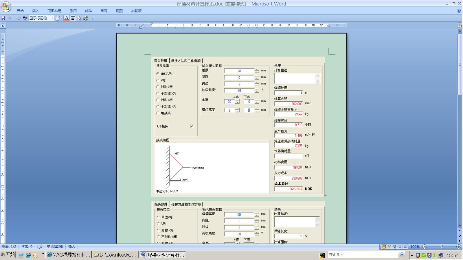
Task: Click the 焊缝长度 field in upper results
Action: tap(289, 93)
